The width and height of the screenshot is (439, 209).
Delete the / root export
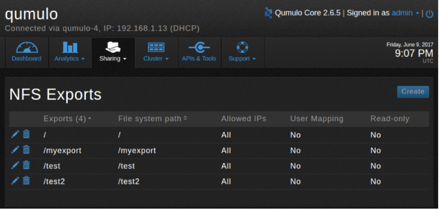coord(26,134)
